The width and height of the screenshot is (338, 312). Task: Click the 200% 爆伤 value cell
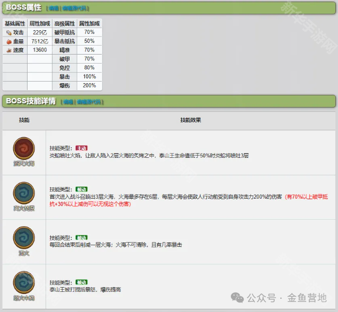coord(90,85)
